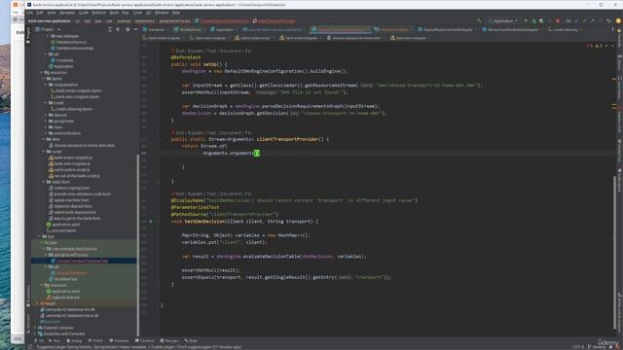Open the Code menu
The width and height of the screenshot is (623, 350).
coord(84,13)
